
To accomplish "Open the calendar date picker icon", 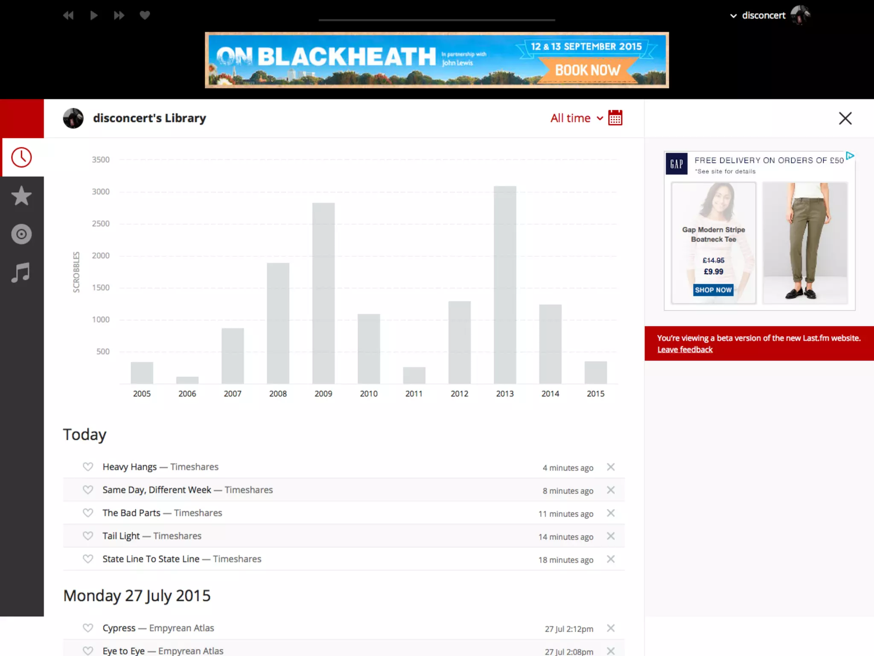I will coord(615,118).
